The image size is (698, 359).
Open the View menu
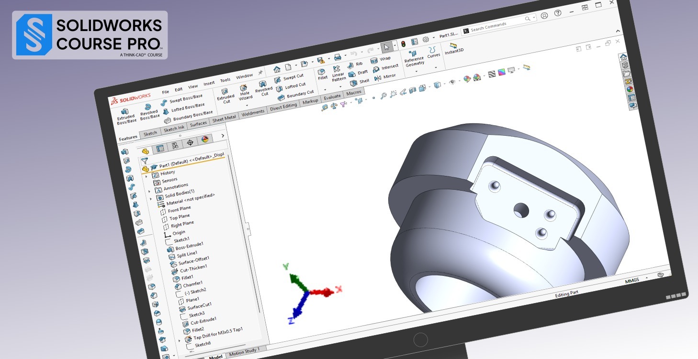[x=193, y=87]
